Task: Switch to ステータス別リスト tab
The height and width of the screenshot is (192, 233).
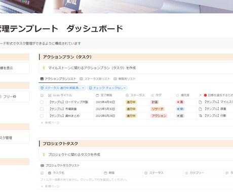Action: point(95,79)
